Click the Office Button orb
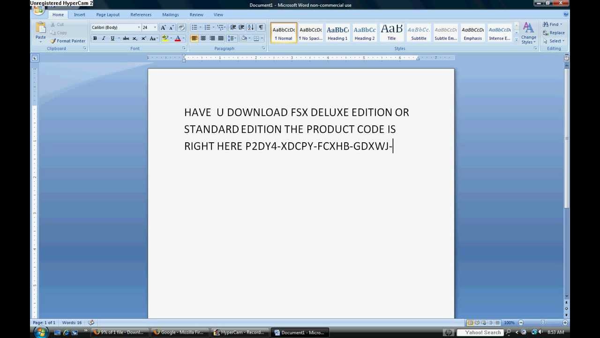 coord(38,9)
